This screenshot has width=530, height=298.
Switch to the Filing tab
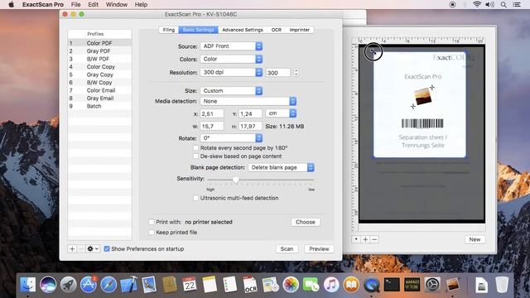click(169, 30)
